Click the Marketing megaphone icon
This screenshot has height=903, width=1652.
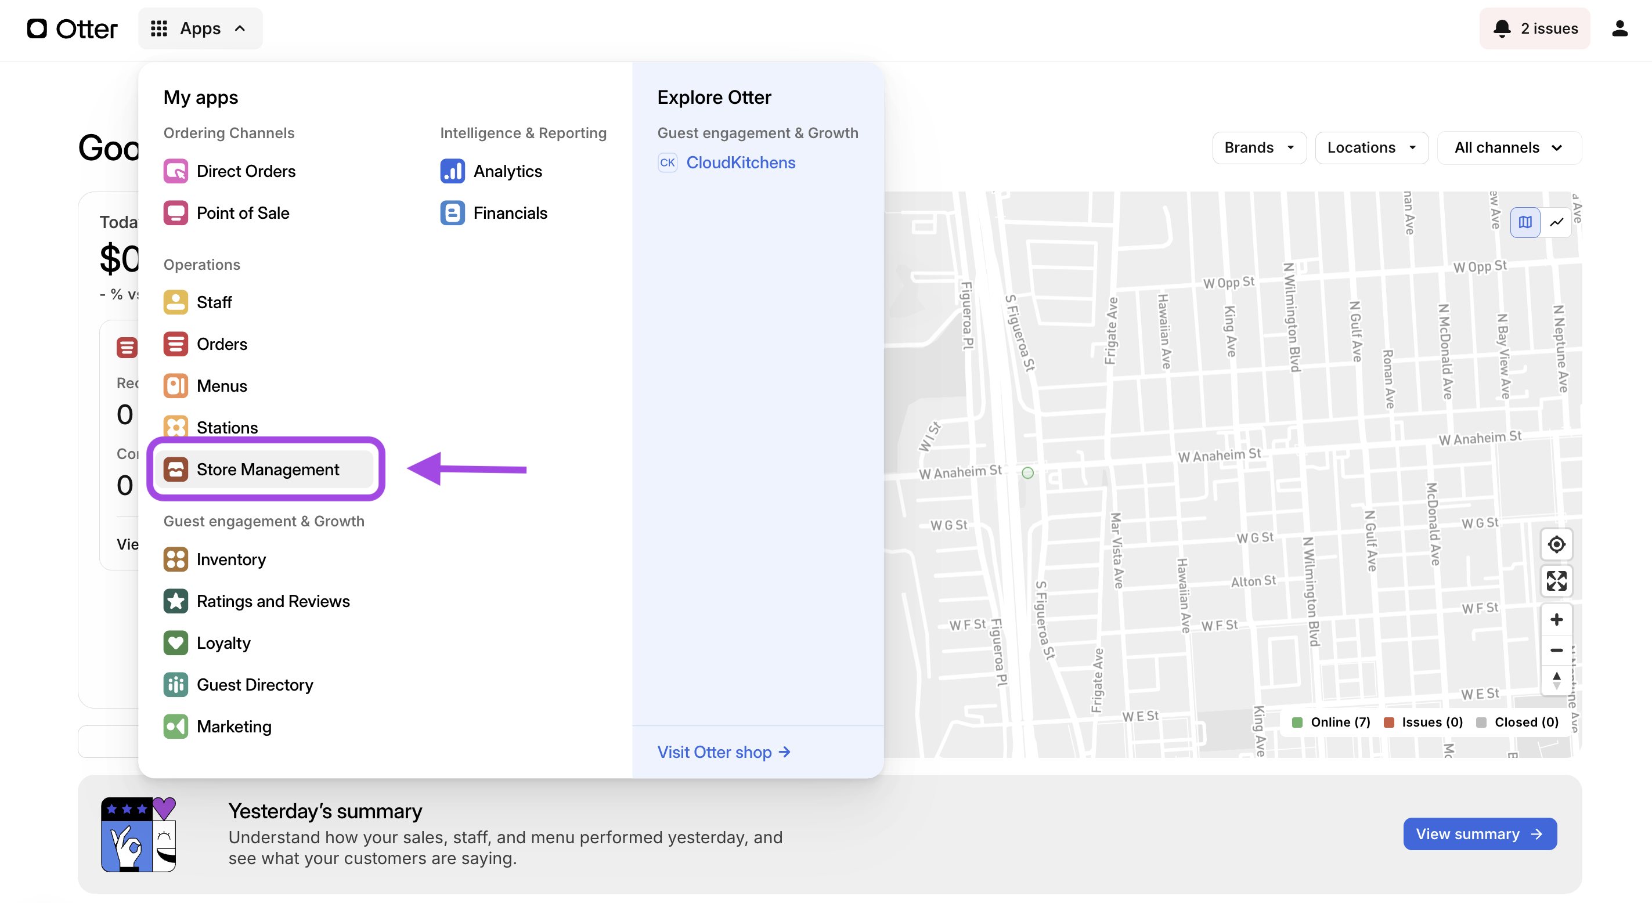click(x=175, y=726)
